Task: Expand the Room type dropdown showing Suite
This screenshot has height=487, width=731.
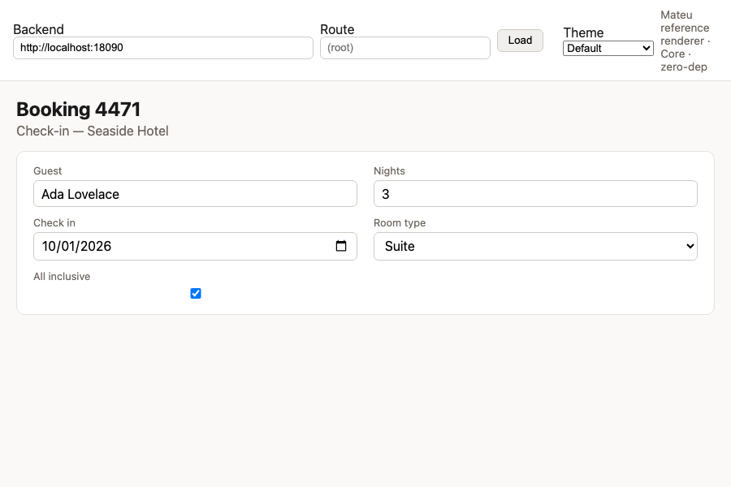Action: [x=535, y=246]
